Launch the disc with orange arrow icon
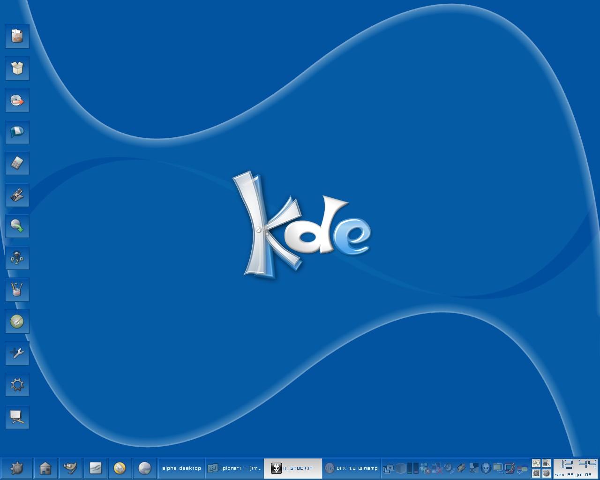 [x=17, y=100]
